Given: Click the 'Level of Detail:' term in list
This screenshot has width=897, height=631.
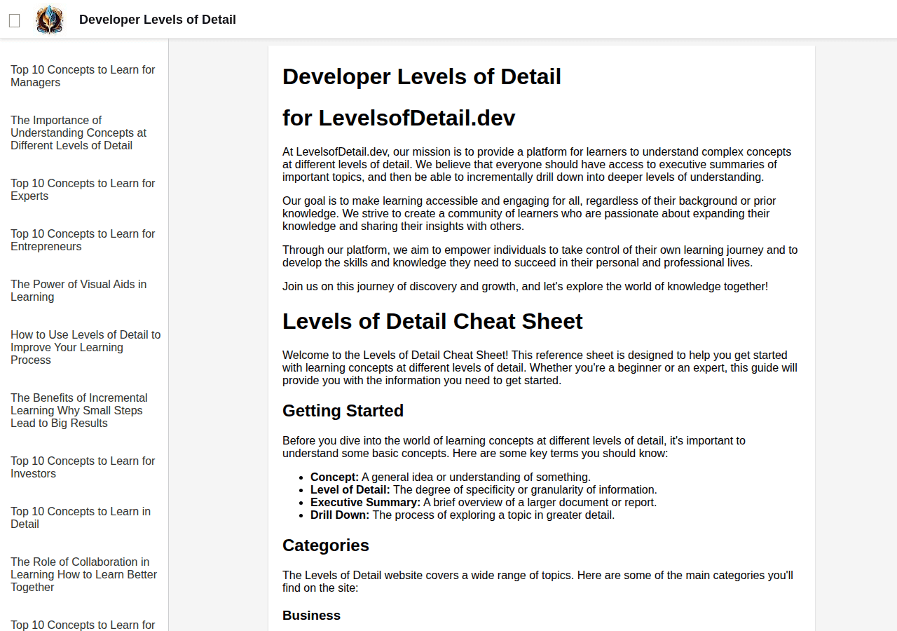Looking at the screenshot, I should 350,490.
